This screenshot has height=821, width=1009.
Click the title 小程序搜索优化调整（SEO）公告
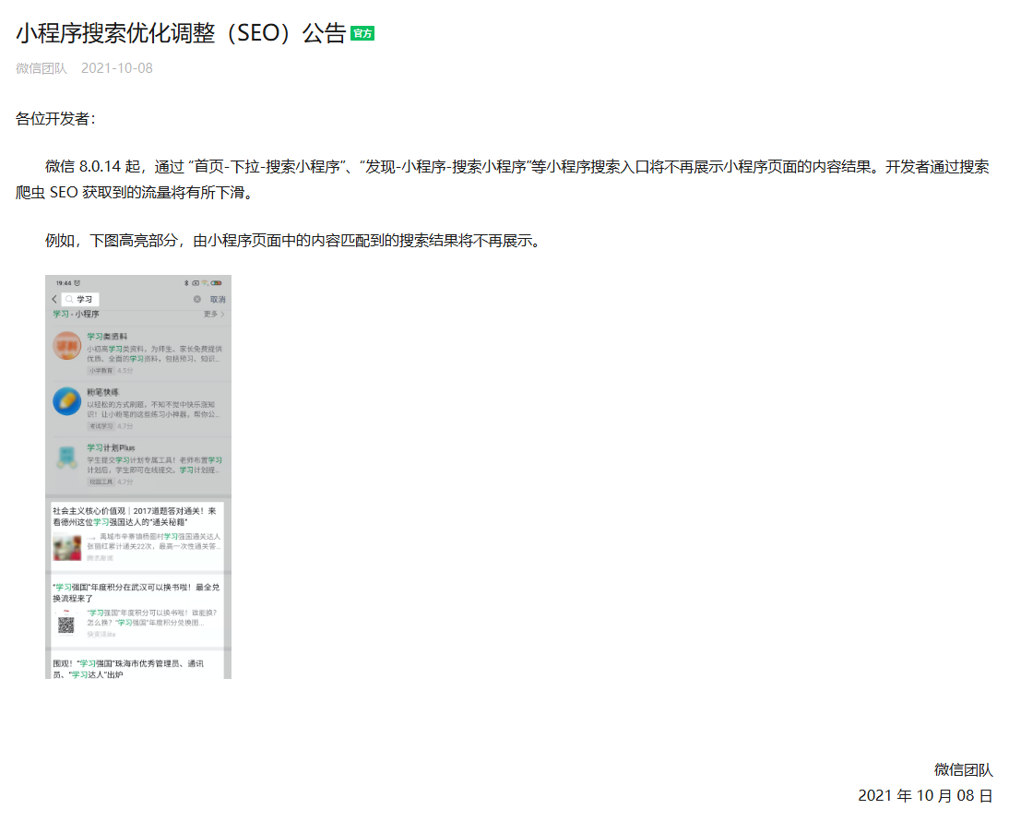click(x=181, y=33)
